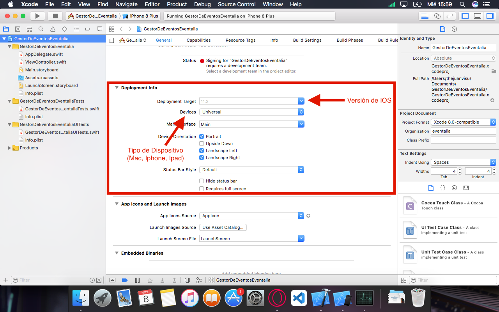Open the project navigator
Screen dimensions: 499x312
pos(6,29)
